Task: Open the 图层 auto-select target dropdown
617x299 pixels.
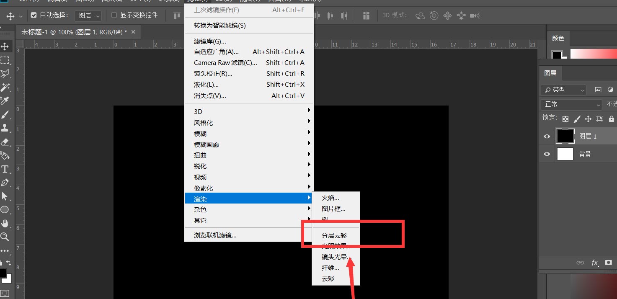Action: pyautogui.click(x=88, y=15)
